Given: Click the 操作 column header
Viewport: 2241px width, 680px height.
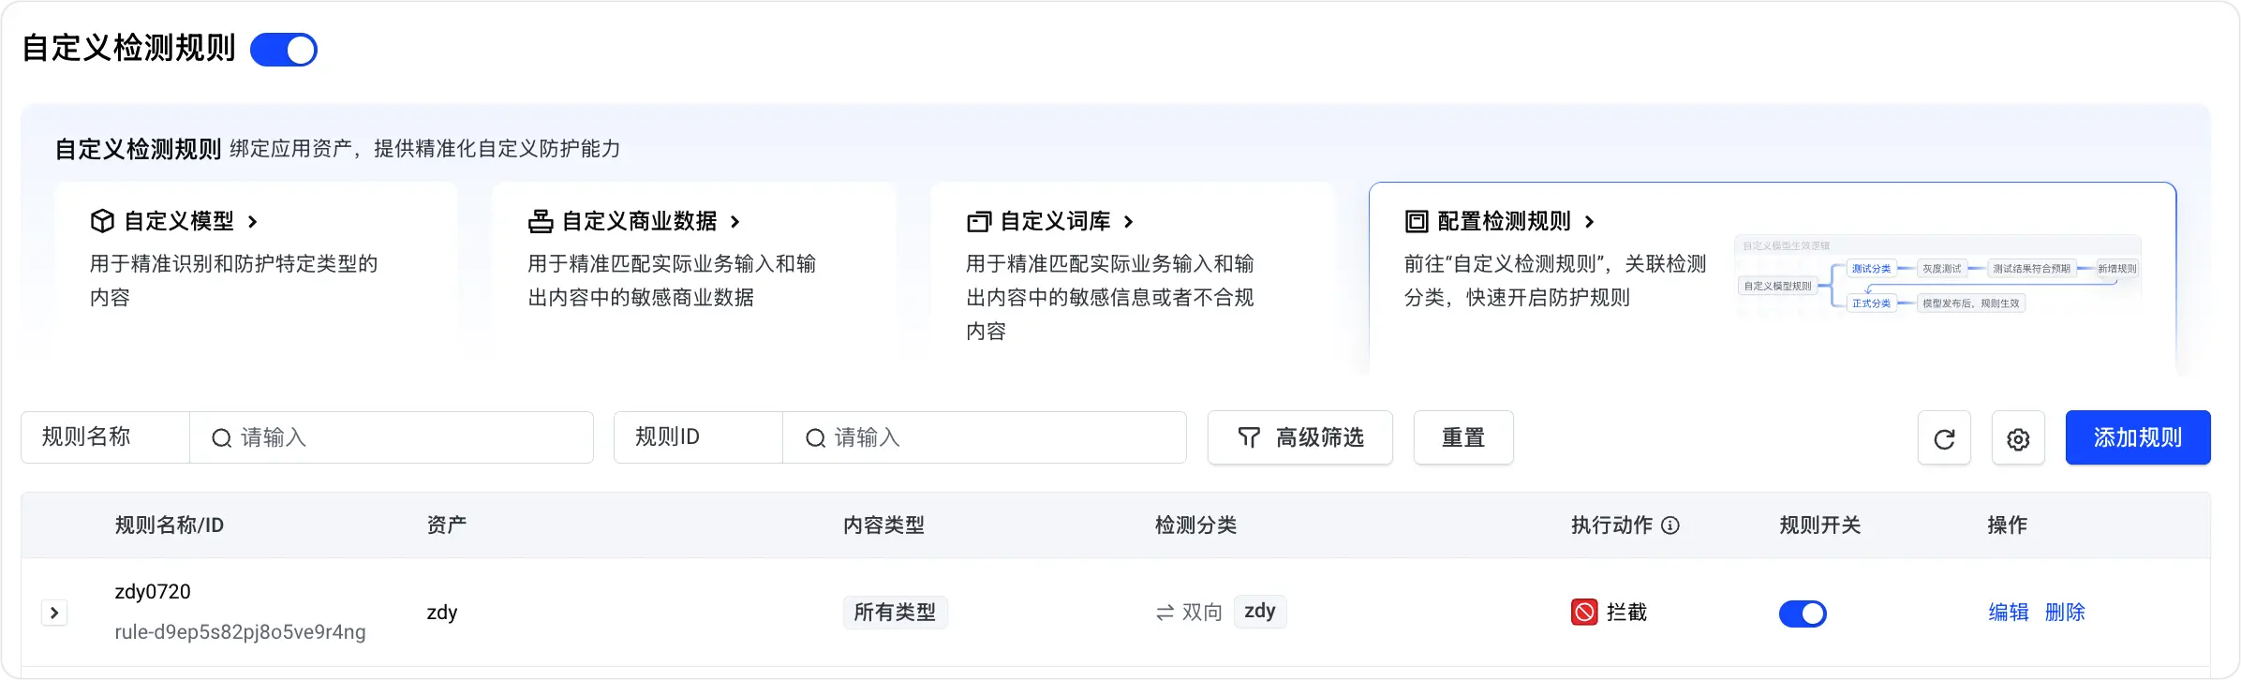Looking at the screenshot, I should point(2008,525).
